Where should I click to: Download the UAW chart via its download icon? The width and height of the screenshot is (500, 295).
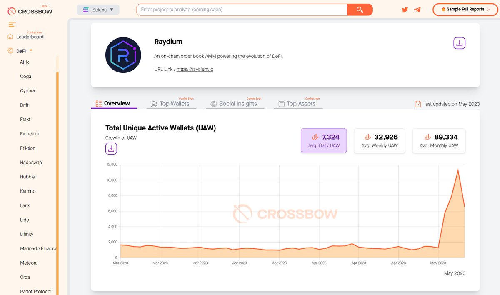pyautogui.click(x=111, y=148)
